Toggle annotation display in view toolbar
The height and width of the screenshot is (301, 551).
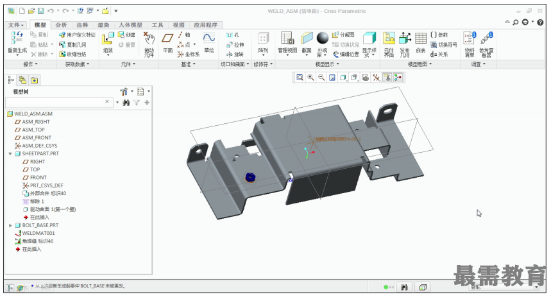[387, 78]
